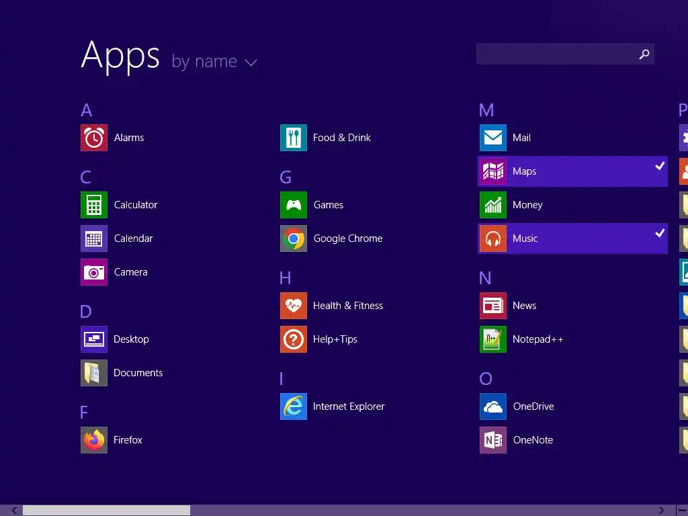Image resolution: width=688 pixels, height=516 pixels.
Task: Click the 'Internet Explorer' label text
Action: click(349, 406)
